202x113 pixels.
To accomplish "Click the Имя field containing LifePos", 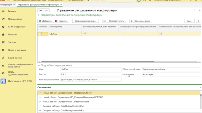I will tap(90, 69).
